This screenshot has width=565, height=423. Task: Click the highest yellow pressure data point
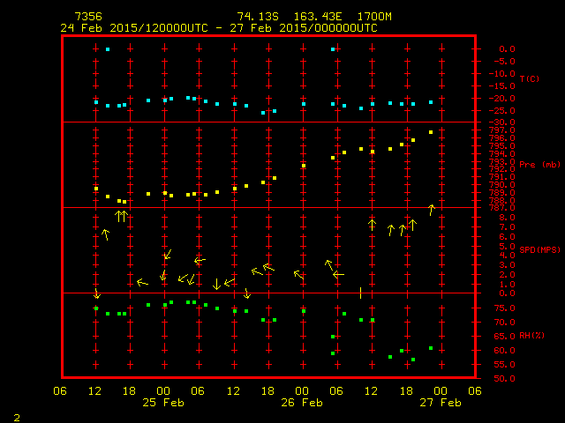pyautogui.click(x=431, y=132)
